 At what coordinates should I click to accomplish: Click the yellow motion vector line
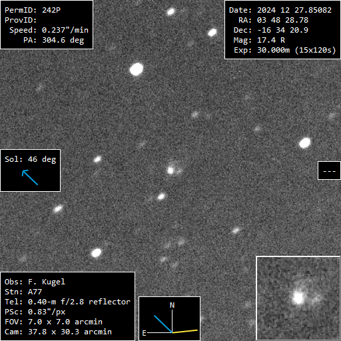click(185, 331)
